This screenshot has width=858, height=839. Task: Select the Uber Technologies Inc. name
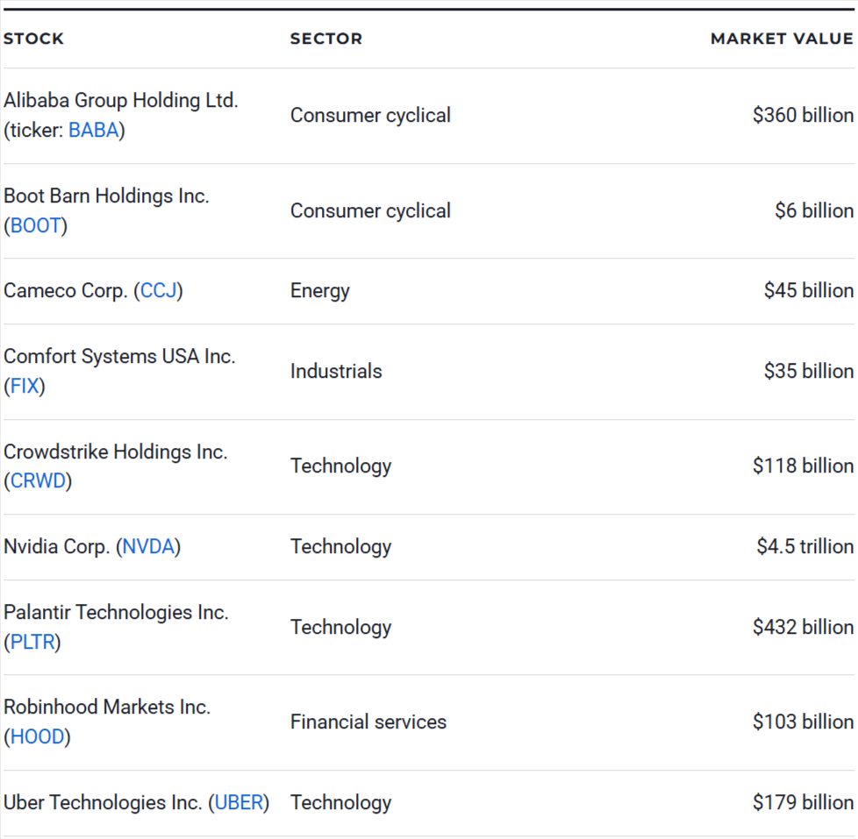tap(103, 802)
